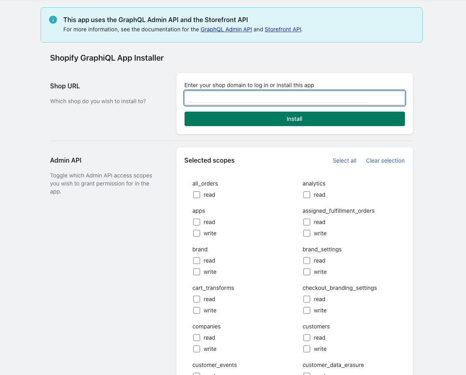Enable the customers write checkbox
466x375 pixels.
pos(307,349)
